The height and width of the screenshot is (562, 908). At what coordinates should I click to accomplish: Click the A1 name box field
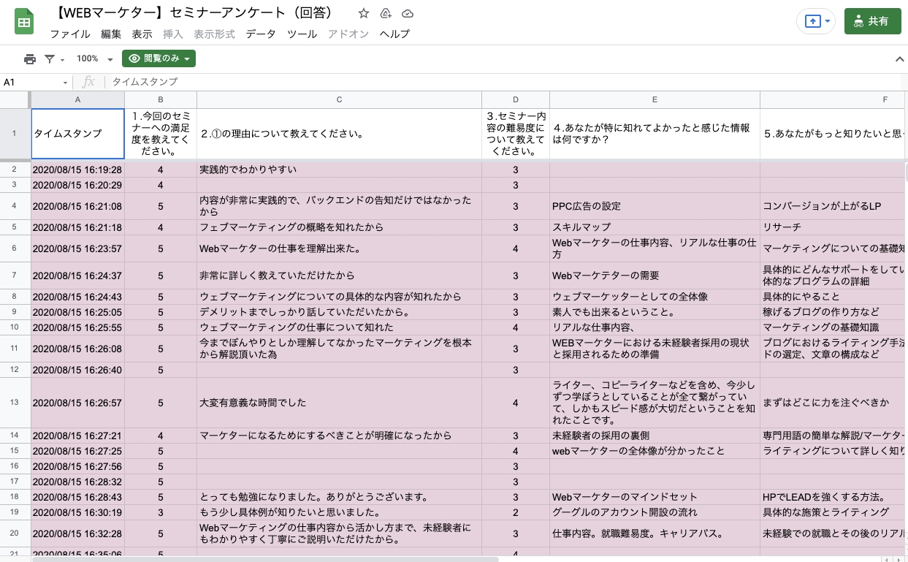coord(31,83)
